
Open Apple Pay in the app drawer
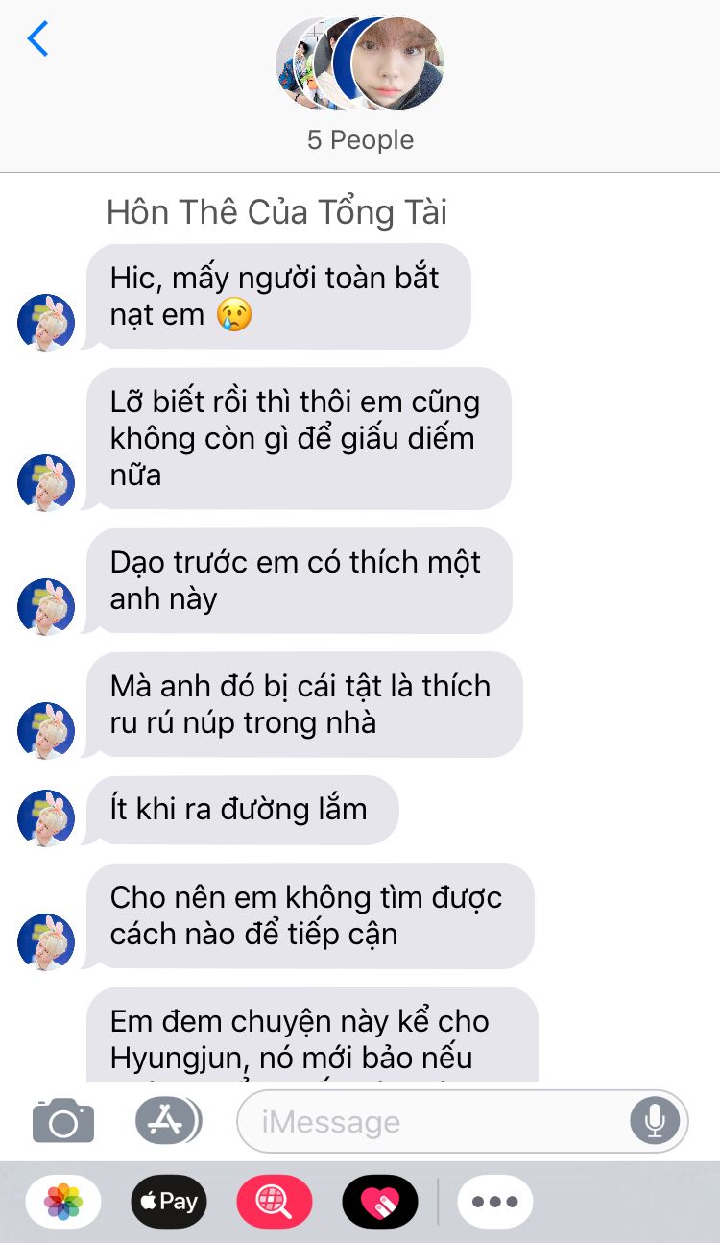tap(169, 1201)
